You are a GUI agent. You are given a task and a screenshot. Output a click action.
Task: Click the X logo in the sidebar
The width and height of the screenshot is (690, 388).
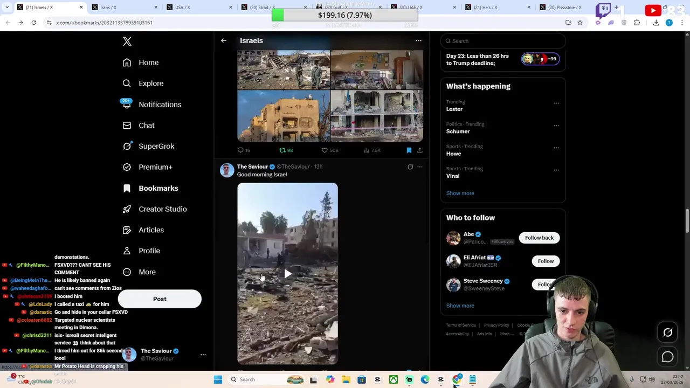pyautogui.click(x=127, y=41)
